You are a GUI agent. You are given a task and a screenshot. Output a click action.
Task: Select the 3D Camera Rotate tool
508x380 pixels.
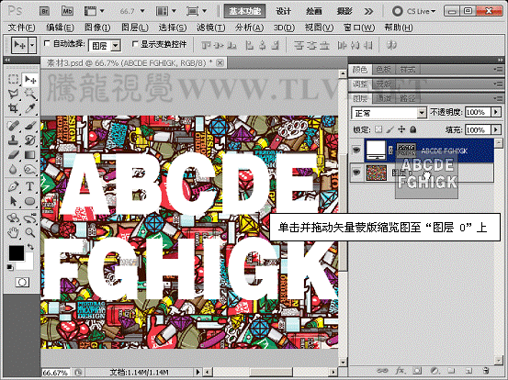pos(30,218)
